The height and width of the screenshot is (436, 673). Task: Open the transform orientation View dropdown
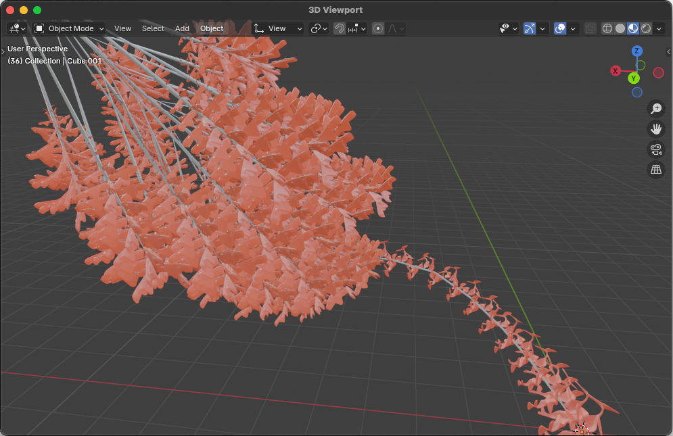coord(277,28)
